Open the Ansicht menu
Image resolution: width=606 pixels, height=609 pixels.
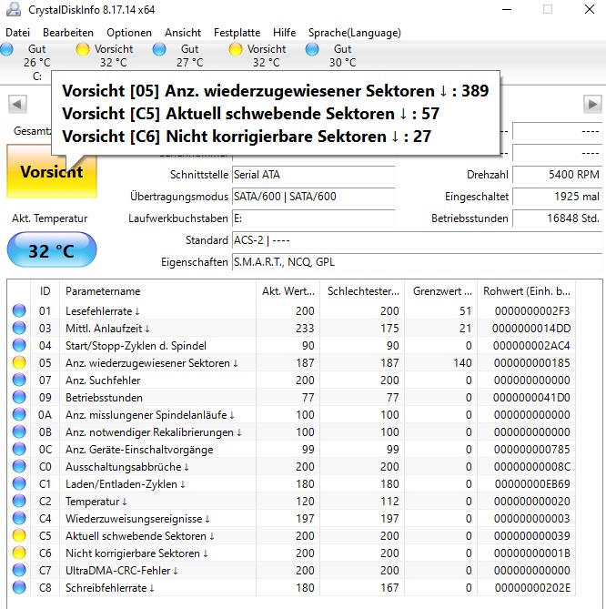[183, 33]
